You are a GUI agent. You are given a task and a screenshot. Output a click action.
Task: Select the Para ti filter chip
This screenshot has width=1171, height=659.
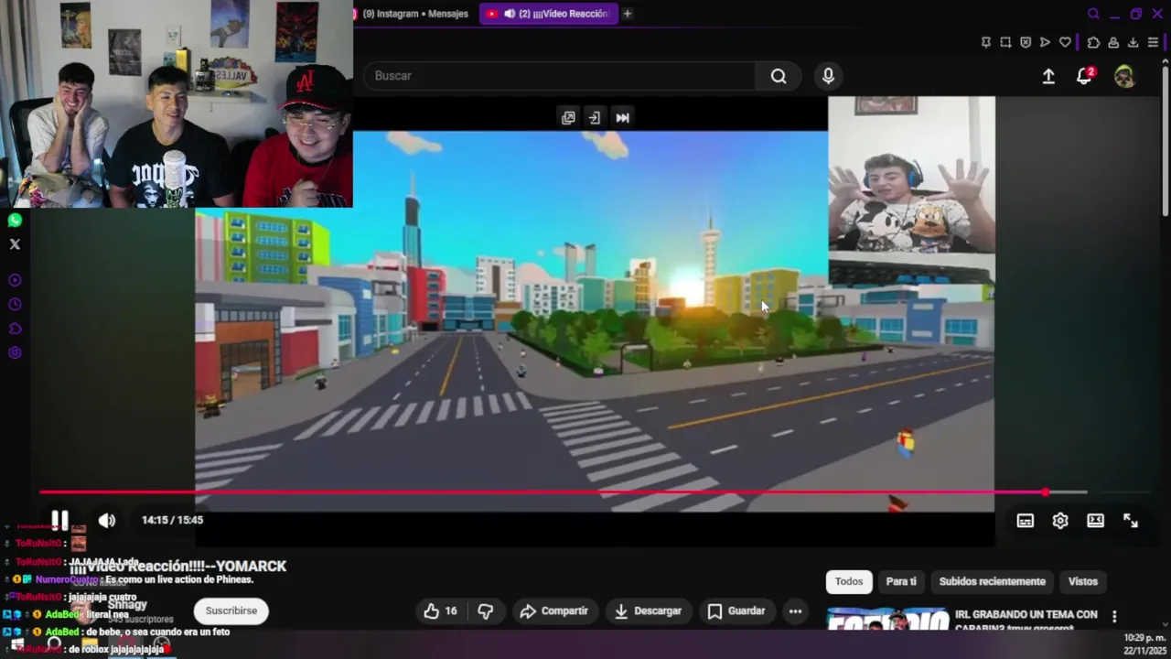901,581
